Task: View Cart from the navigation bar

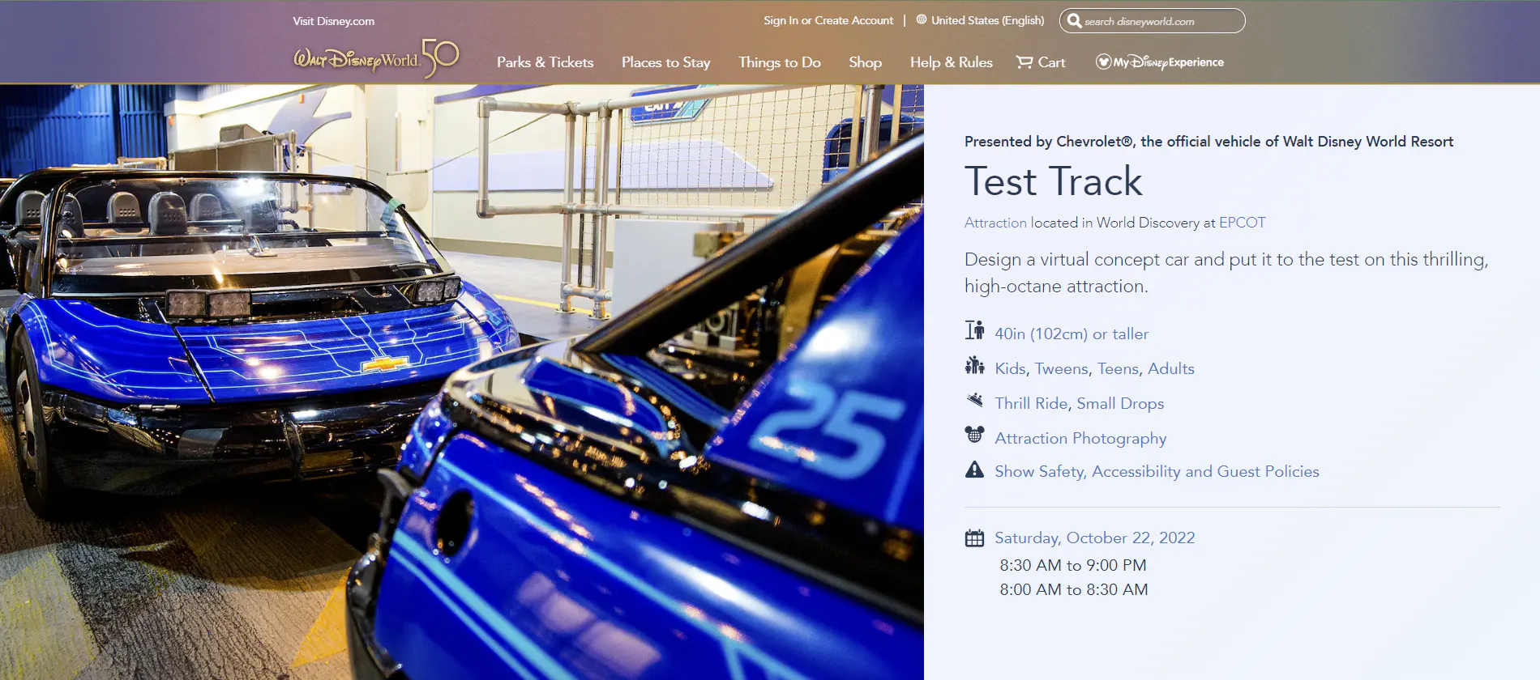Action: (x=1041, y=62)
